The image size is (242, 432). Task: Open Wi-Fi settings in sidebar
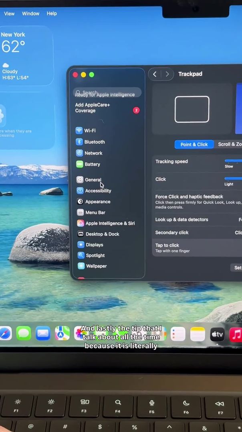click(x=89, y=130)
